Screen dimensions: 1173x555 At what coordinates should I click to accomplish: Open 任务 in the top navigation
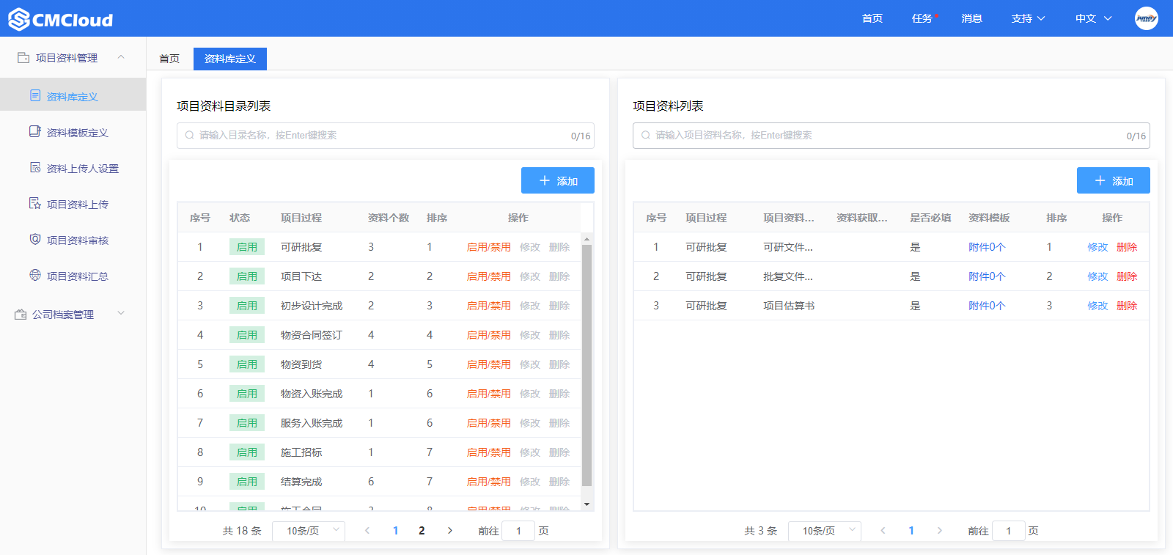point(922,18)
